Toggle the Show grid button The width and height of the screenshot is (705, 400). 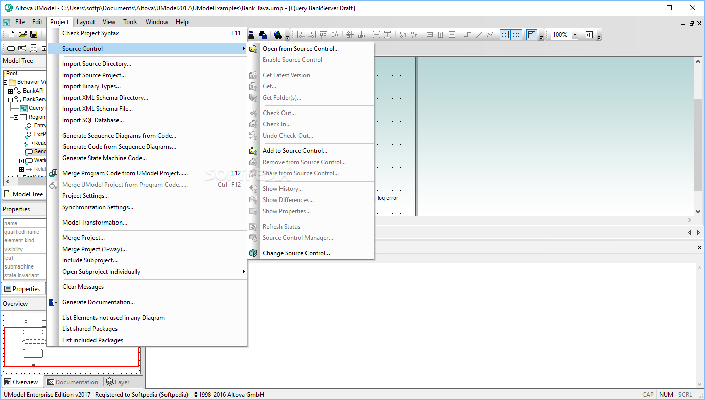click(505, 35)
